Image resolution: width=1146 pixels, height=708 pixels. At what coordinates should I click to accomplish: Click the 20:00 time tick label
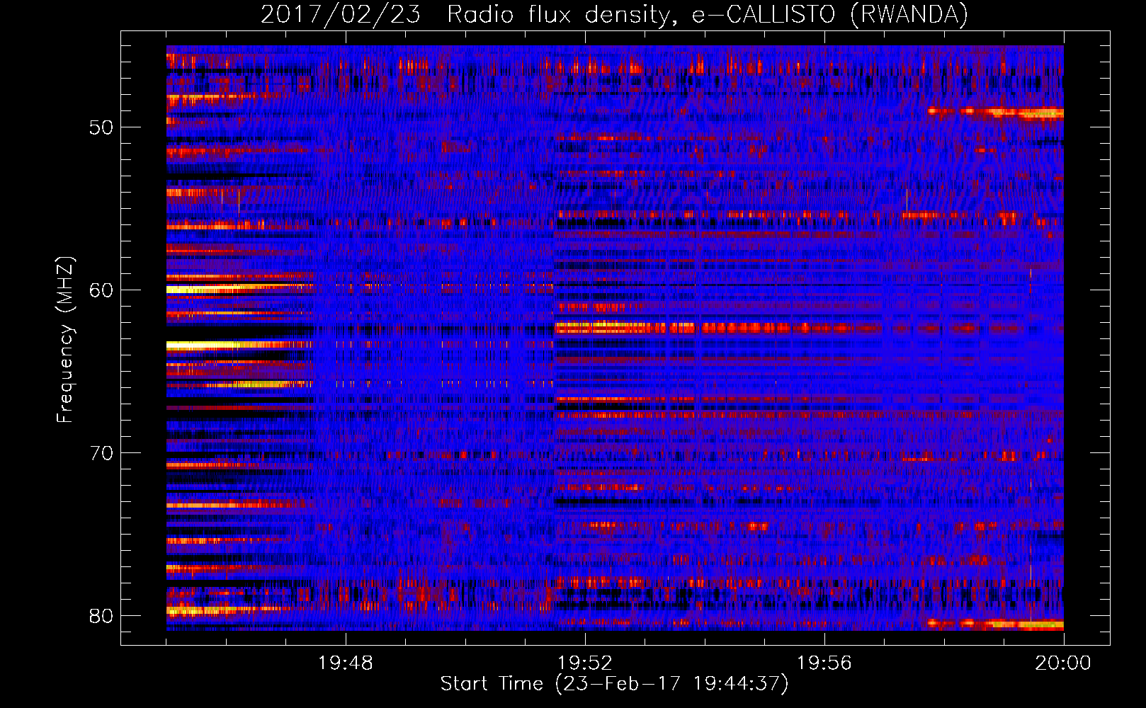pyautogui.click(x=1063, y=663)
